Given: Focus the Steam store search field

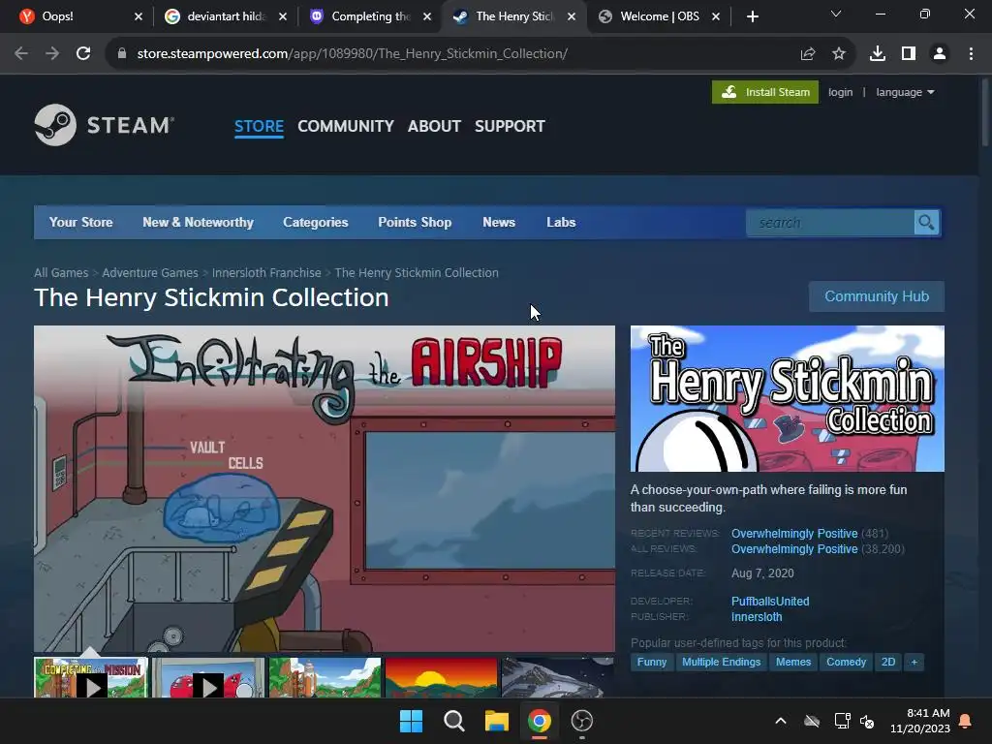Looking at the screenshot, I should [x=830, y=223].
